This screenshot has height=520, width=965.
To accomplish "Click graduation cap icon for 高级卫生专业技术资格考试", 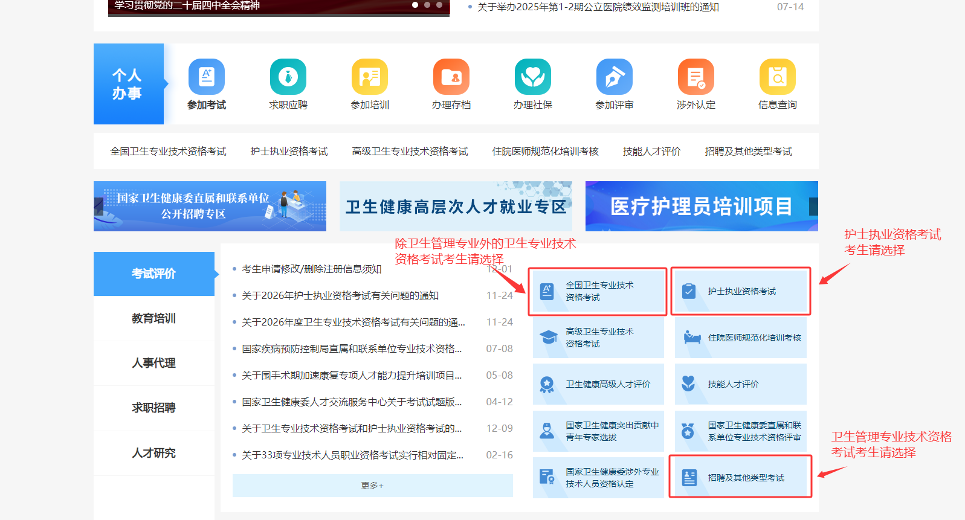I will (x=548, y=338).
